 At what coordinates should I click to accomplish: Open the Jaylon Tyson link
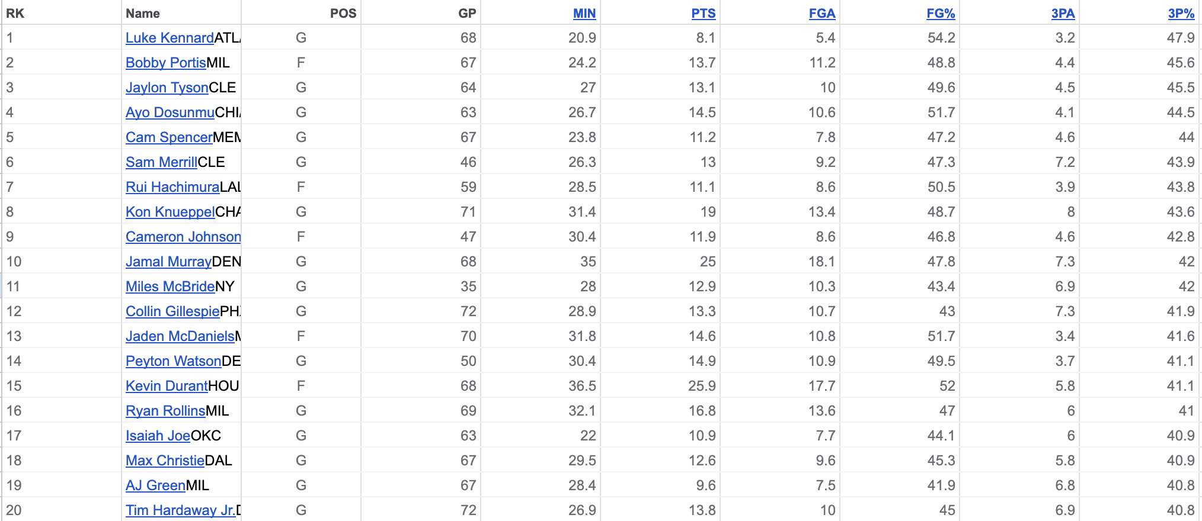coord(167,88)
